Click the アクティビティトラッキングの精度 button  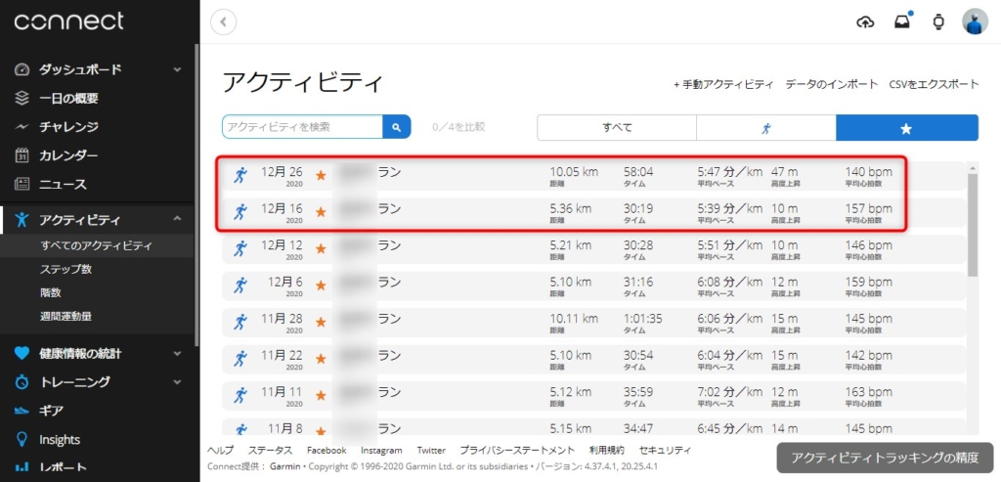884,458
